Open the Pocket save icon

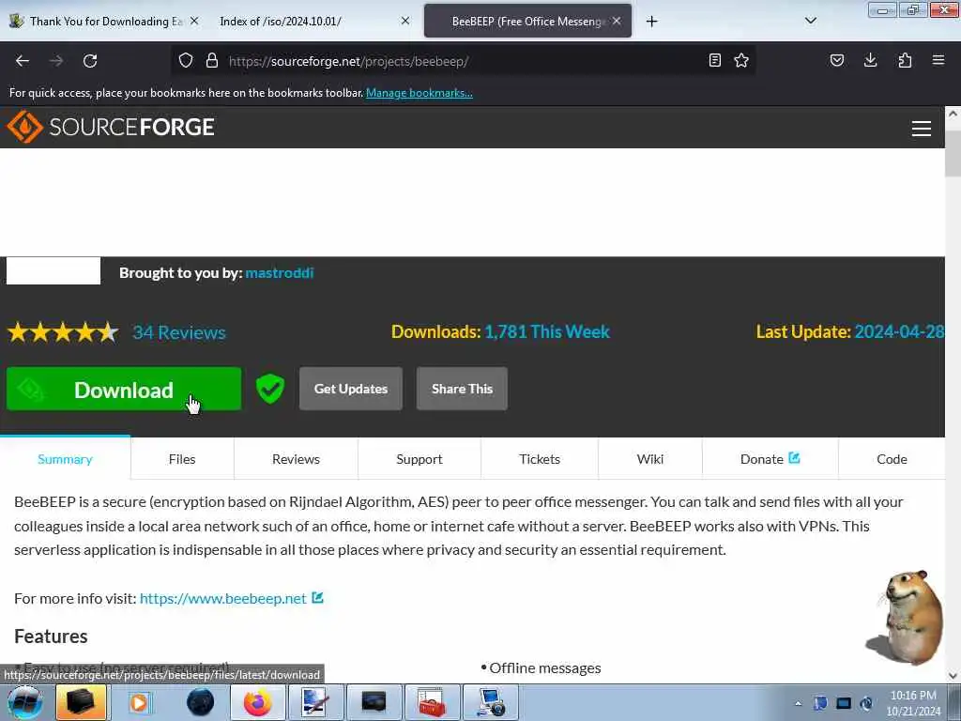point(837,60)
